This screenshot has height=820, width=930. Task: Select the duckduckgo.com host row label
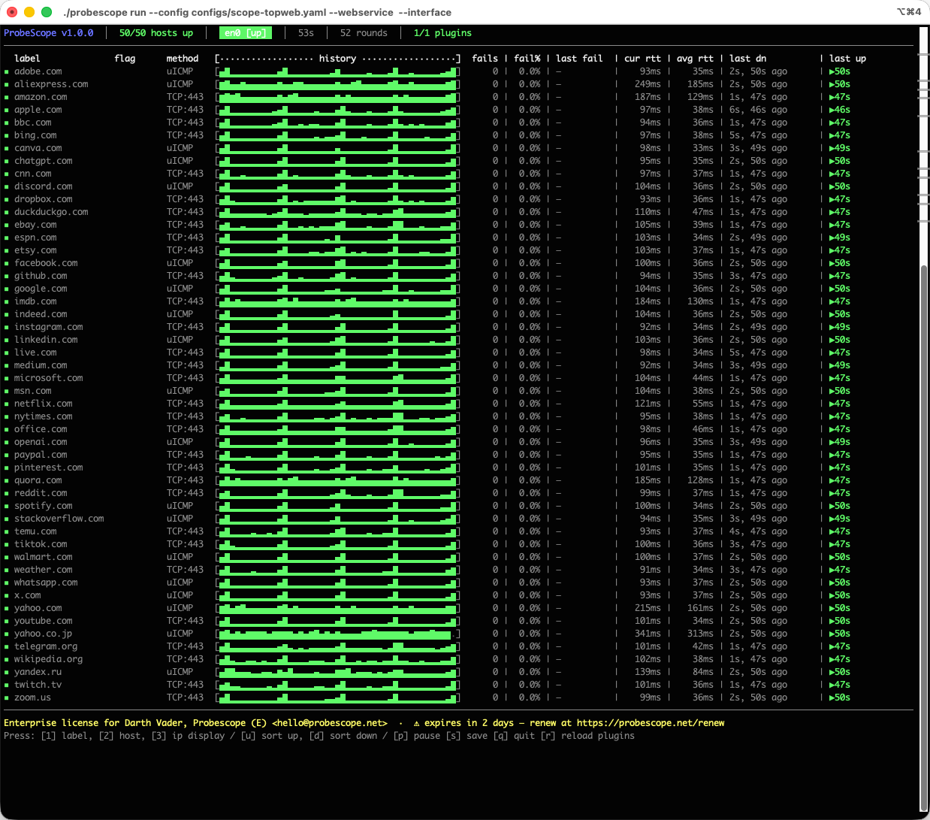point(51,212)
